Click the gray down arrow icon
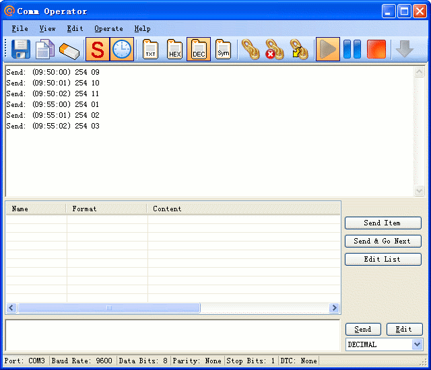Image resolution: width=431 pixels, height=370 pixels. (405, 48)
